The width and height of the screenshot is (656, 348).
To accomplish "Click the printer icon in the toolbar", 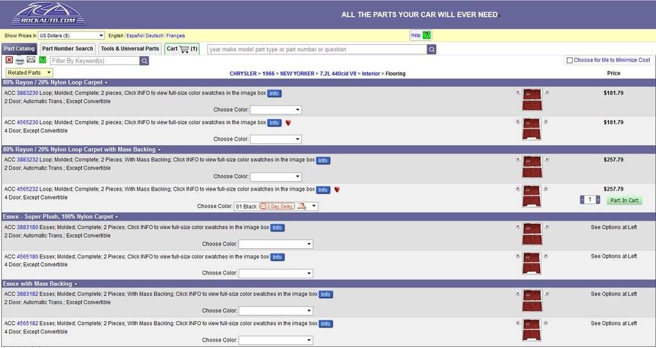I will [x=20, y=60].
